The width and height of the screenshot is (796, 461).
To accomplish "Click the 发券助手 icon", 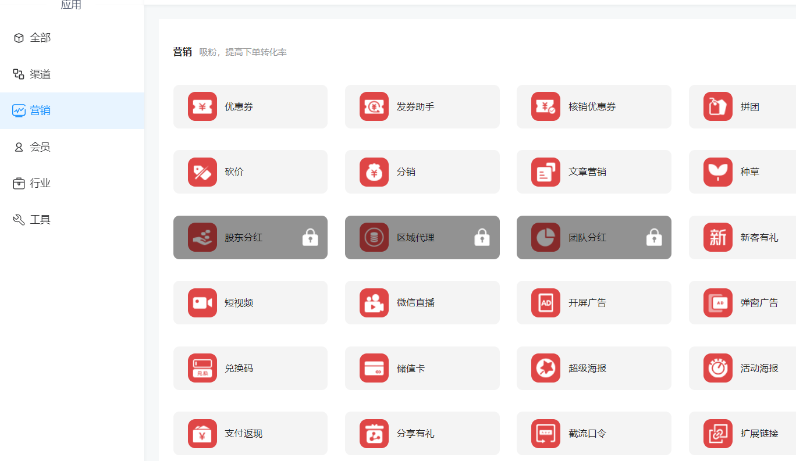I will pyautogui.click(x=374, y=106).
